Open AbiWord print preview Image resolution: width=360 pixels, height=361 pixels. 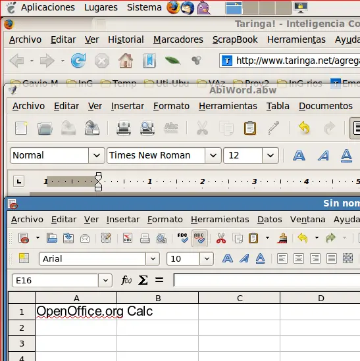(x=147, y=128)
